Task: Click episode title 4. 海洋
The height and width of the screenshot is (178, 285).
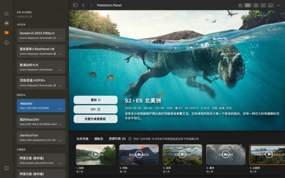Action: [x=210, y=168]
